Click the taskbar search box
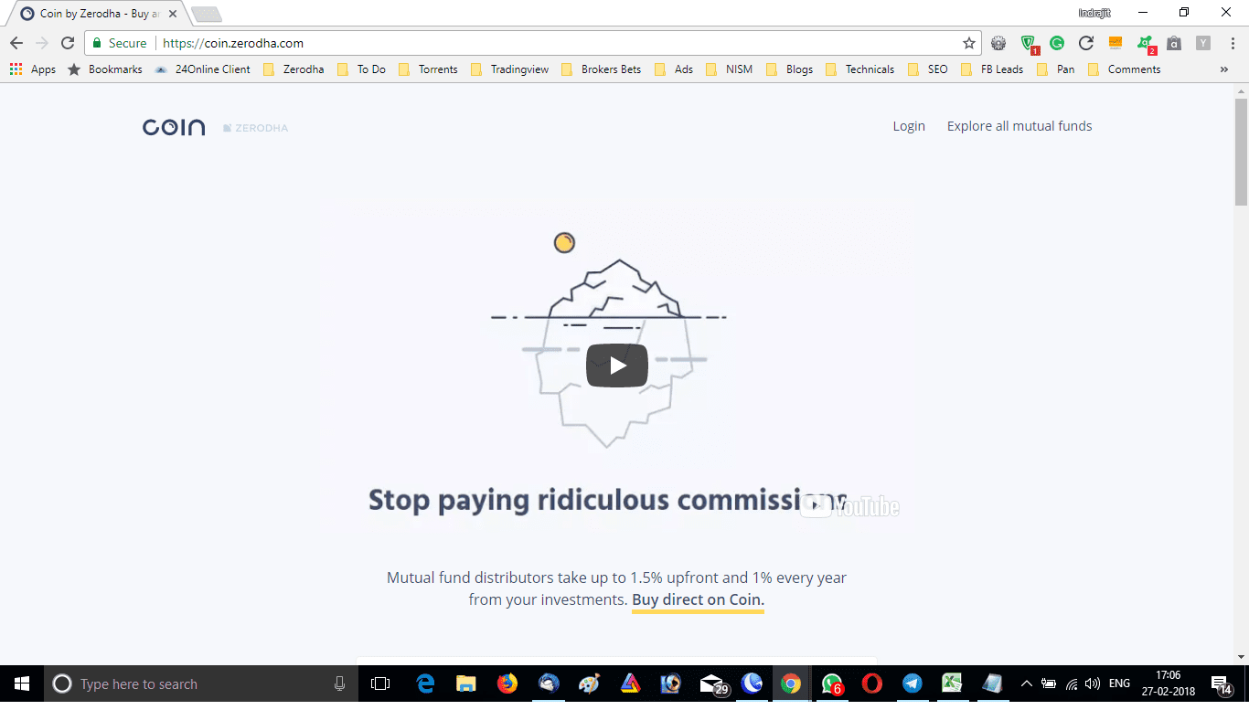This screenshot has height=710, width=1249. 201,684
